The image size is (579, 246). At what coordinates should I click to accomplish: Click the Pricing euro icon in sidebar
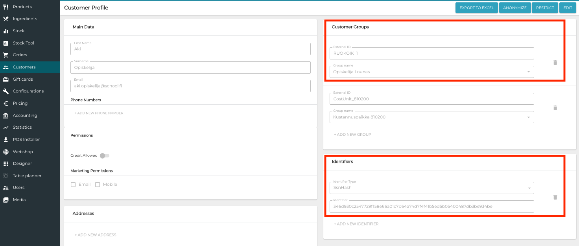[x=6, y=104]
